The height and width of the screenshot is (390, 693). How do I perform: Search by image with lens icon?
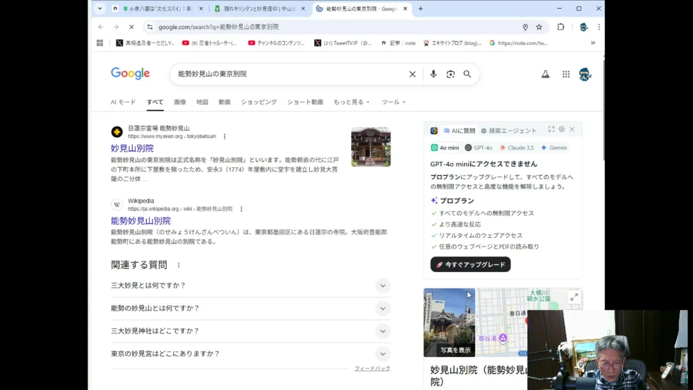coord(450,74)
